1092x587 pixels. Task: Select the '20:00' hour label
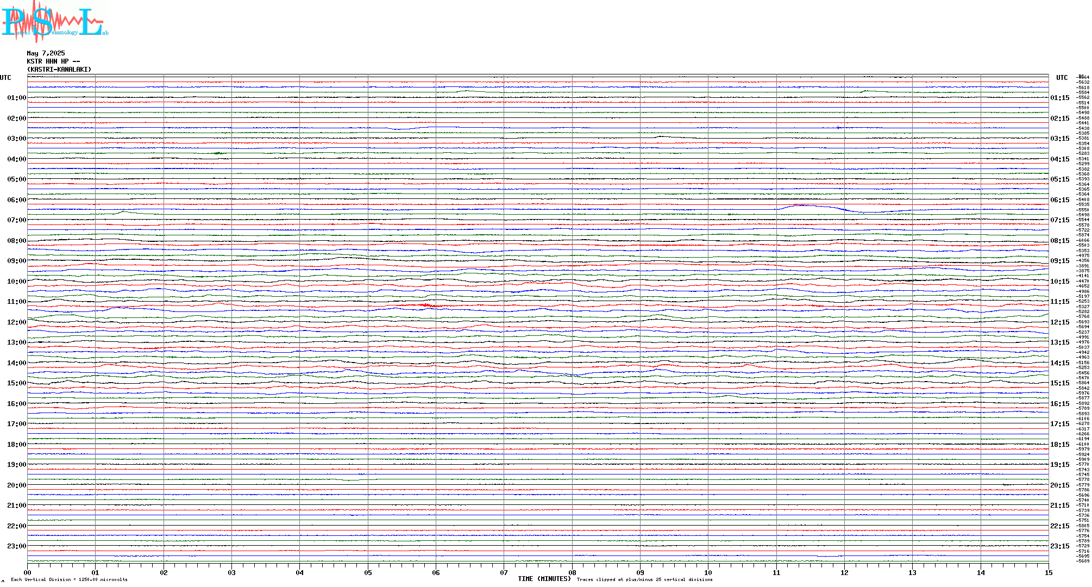pyautogui.click(x=17, y=485)
